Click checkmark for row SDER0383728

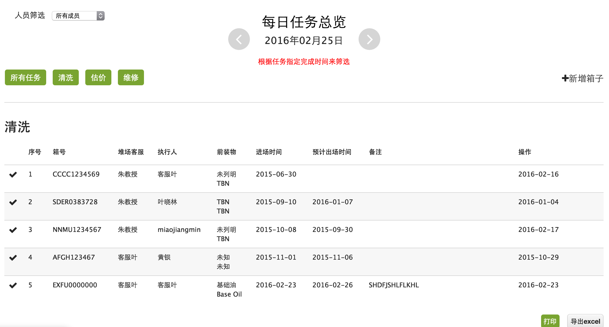pyautogui.click(x=13, y=202)
